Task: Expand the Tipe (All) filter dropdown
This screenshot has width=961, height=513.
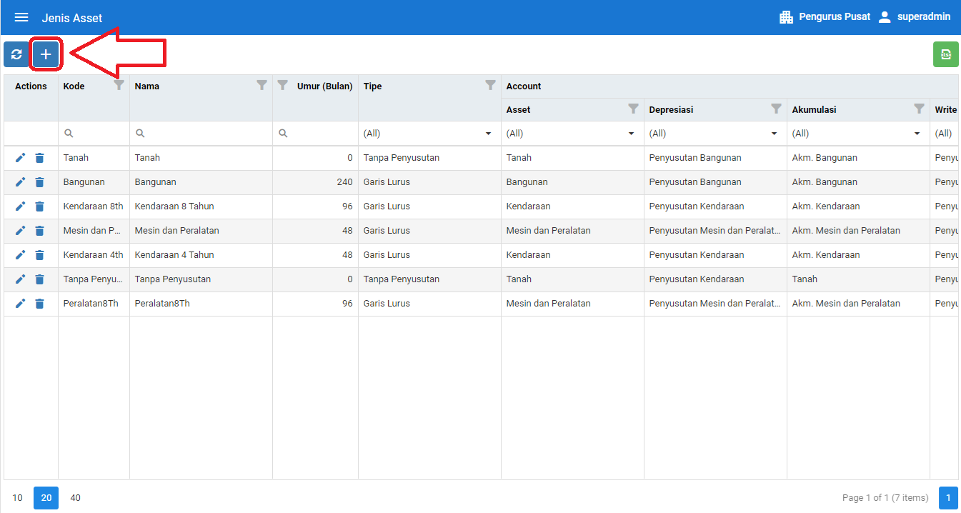Action: click(429, 134)
